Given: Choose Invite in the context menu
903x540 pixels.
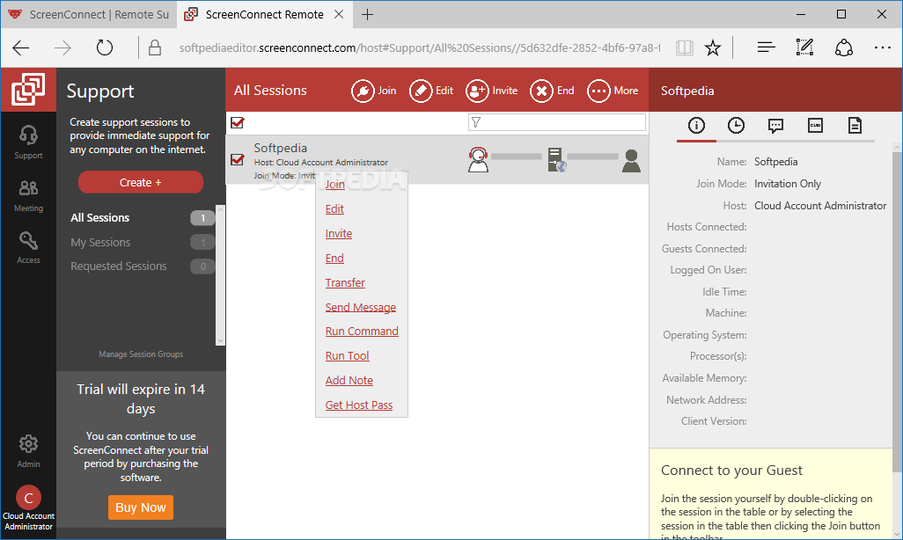Looking at the screenshot, I should click(x=339, y=234).
